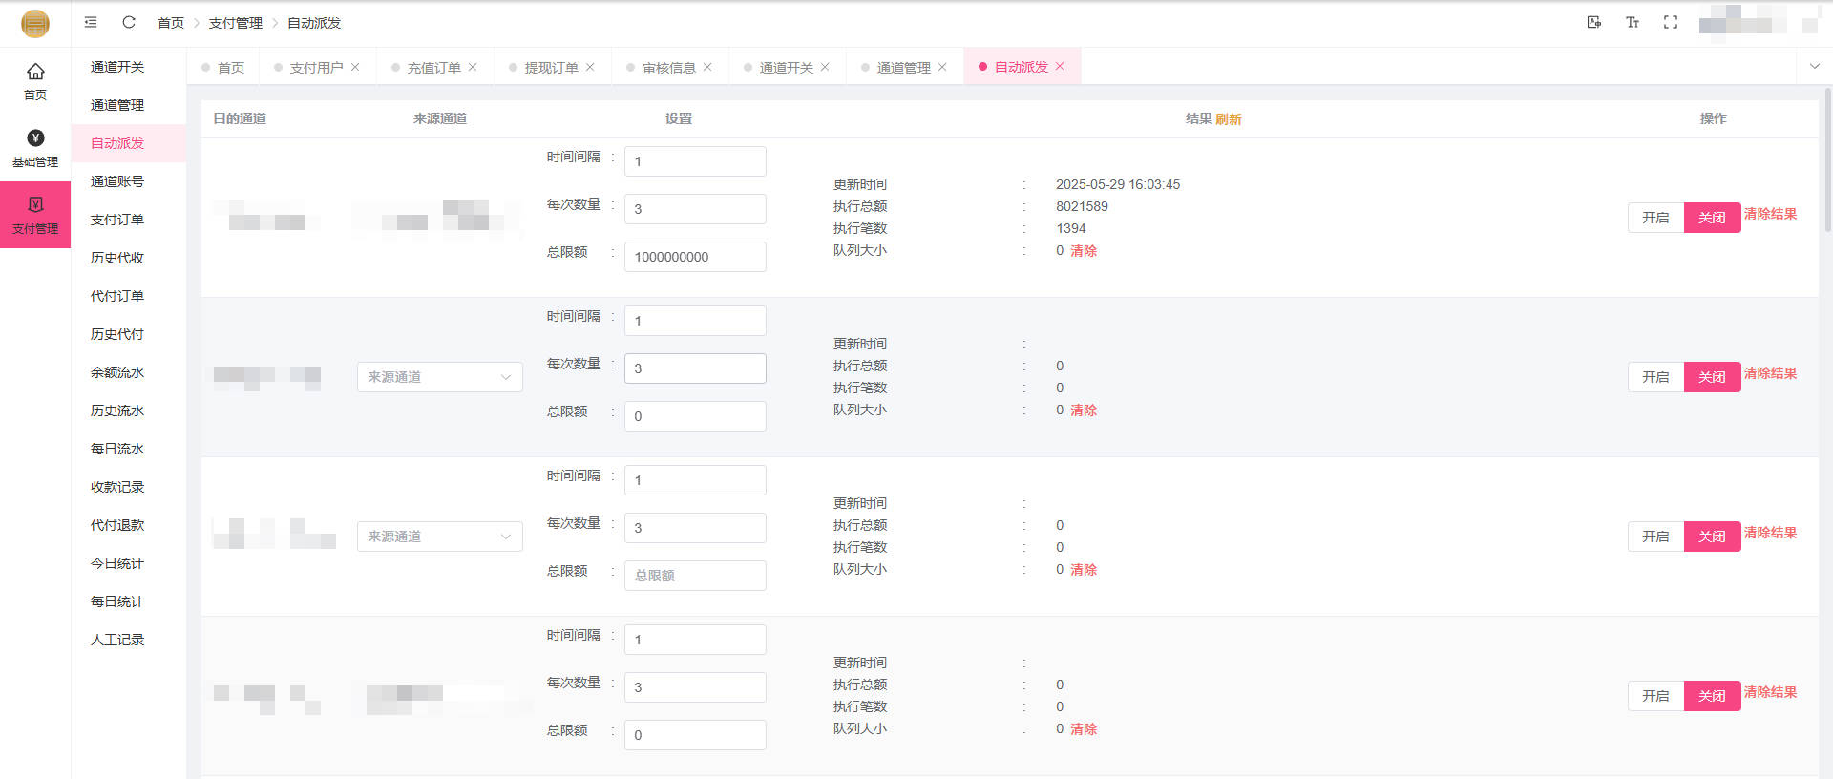Click the 刷新 link in results header
Viewport: 1833px width, 779px height.
(1229, 119)
